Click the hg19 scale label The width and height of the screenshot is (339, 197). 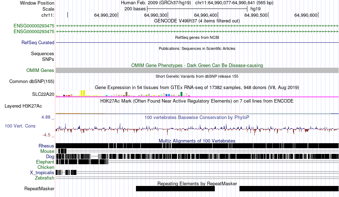click(255, 9)
